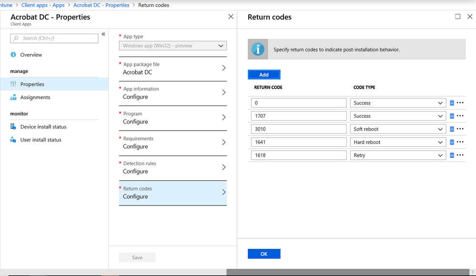Open more options for code 3010 row
The image size is (476, 276).
460,129
